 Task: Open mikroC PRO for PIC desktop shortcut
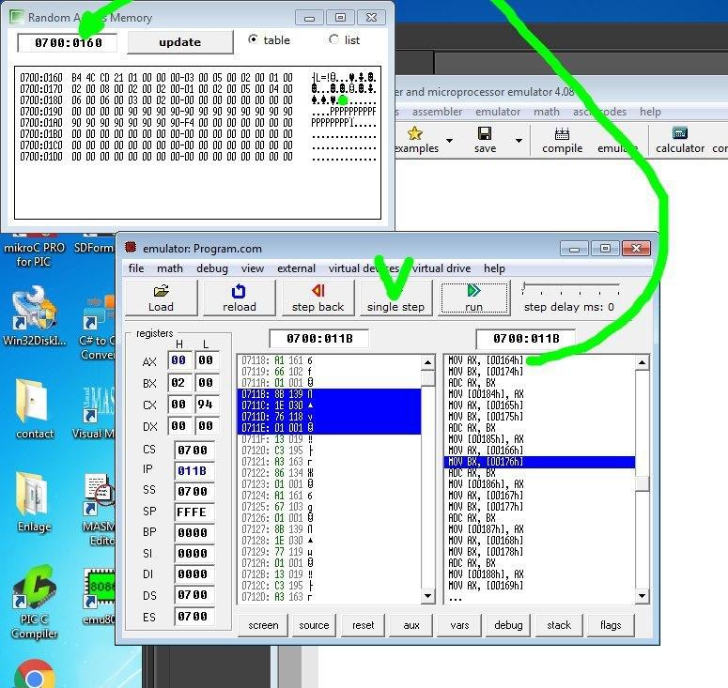34,251
